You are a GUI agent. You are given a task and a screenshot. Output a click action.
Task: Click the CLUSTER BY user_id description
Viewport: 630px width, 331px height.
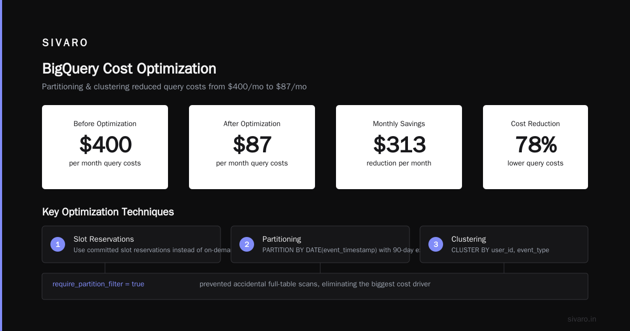pos(500,250)
